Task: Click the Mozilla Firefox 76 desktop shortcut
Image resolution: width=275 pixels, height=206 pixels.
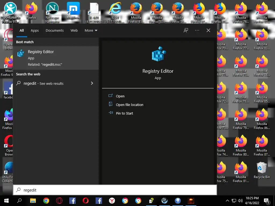Action: (241, 13)
